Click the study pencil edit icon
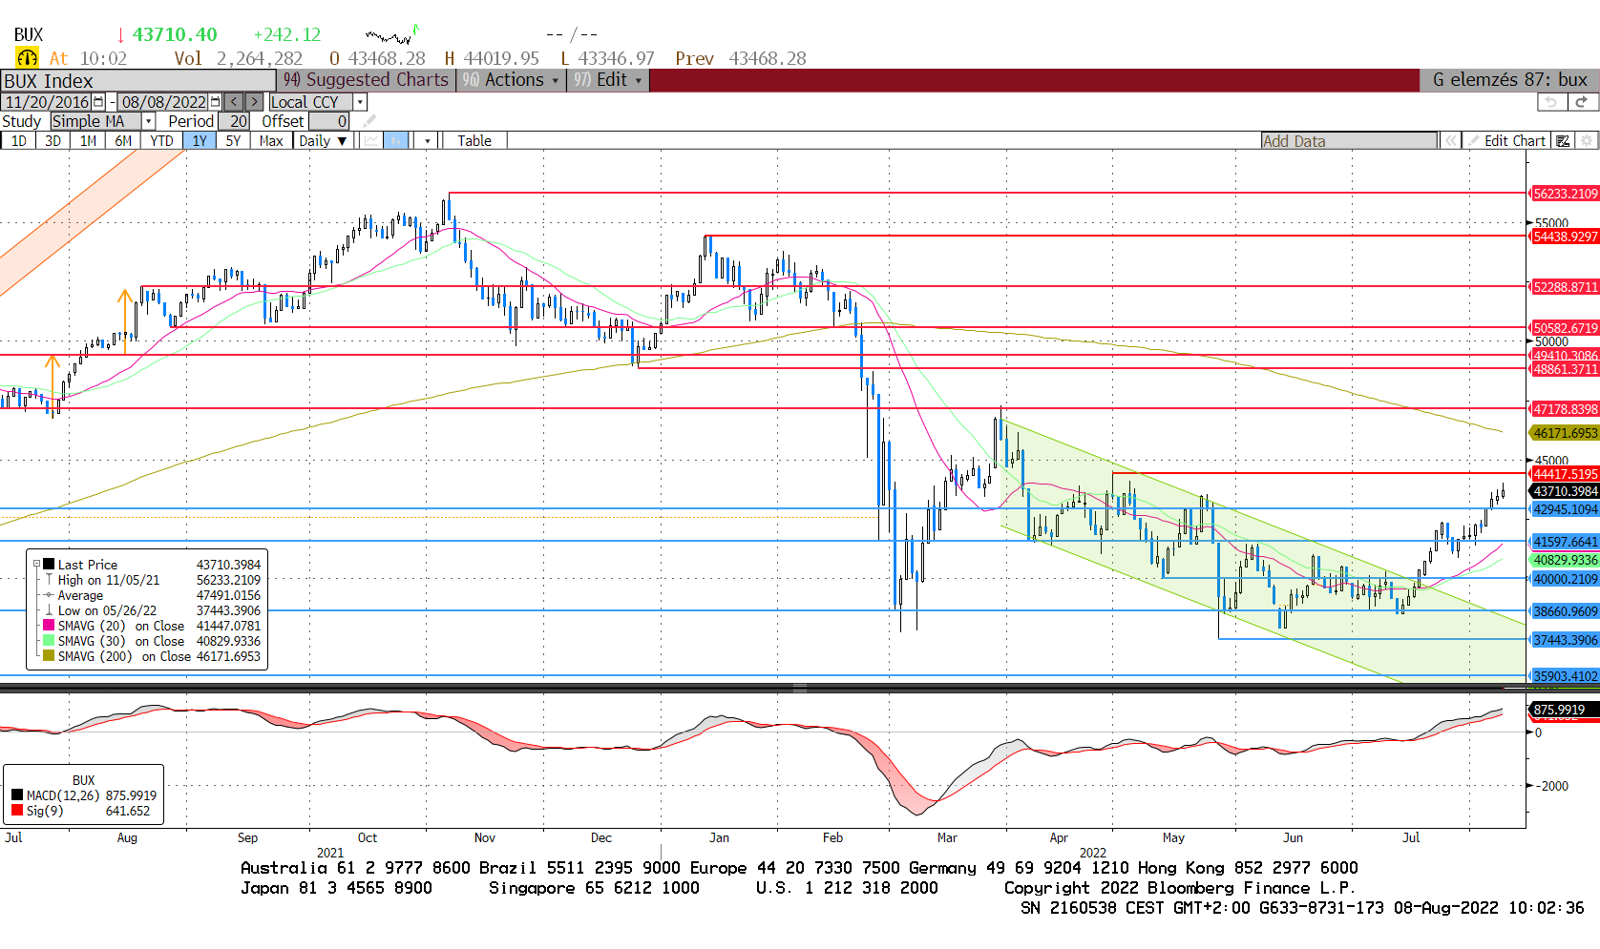The width and height of the screenshot is (1600, 949). 369,121
